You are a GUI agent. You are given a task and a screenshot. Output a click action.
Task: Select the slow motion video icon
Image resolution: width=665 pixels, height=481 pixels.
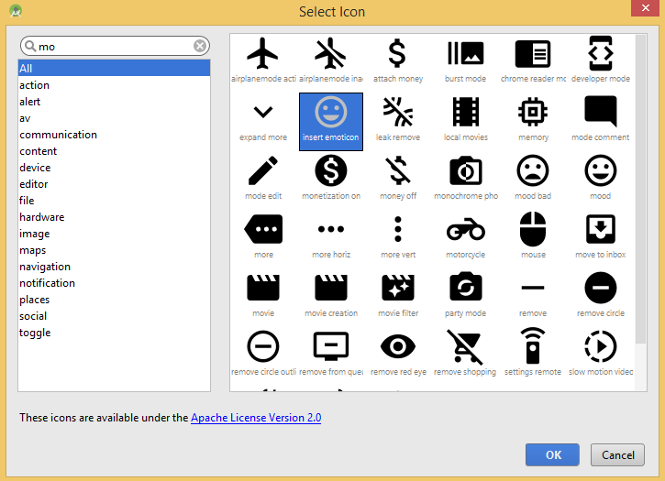pyautogui.click(x=601, y=346)
